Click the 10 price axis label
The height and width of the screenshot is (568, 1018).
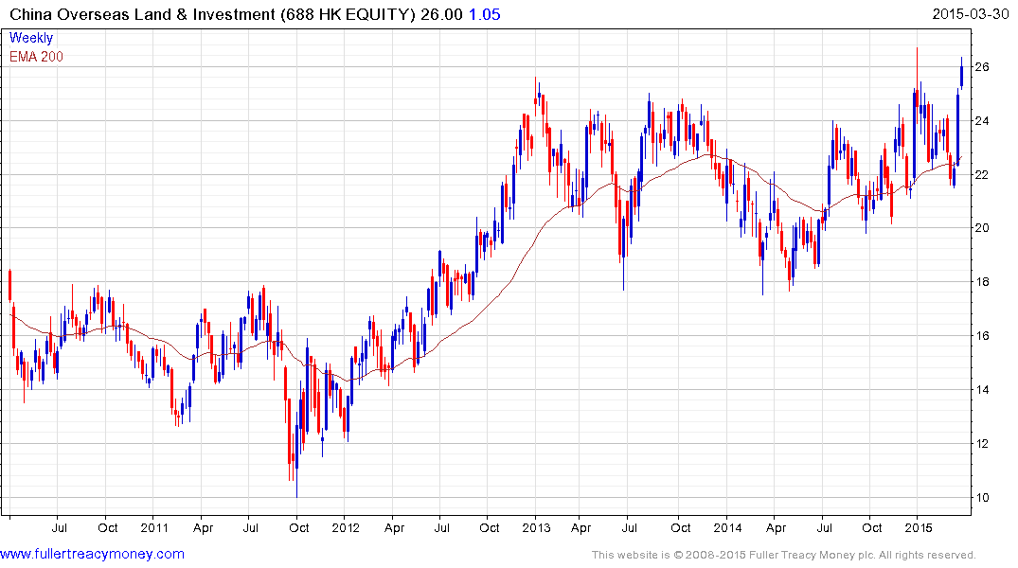pos(982,497)
